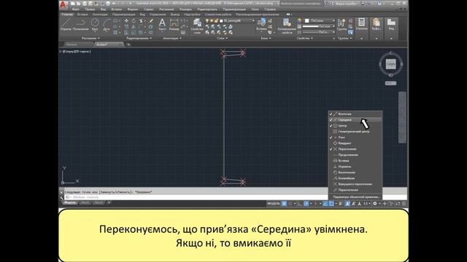Toggle the Пересечение snap option
Viewport: 467px width, 262px height.
(355, 148)
